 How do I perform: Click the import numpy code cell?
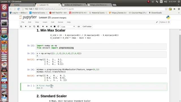pos(101,47)
